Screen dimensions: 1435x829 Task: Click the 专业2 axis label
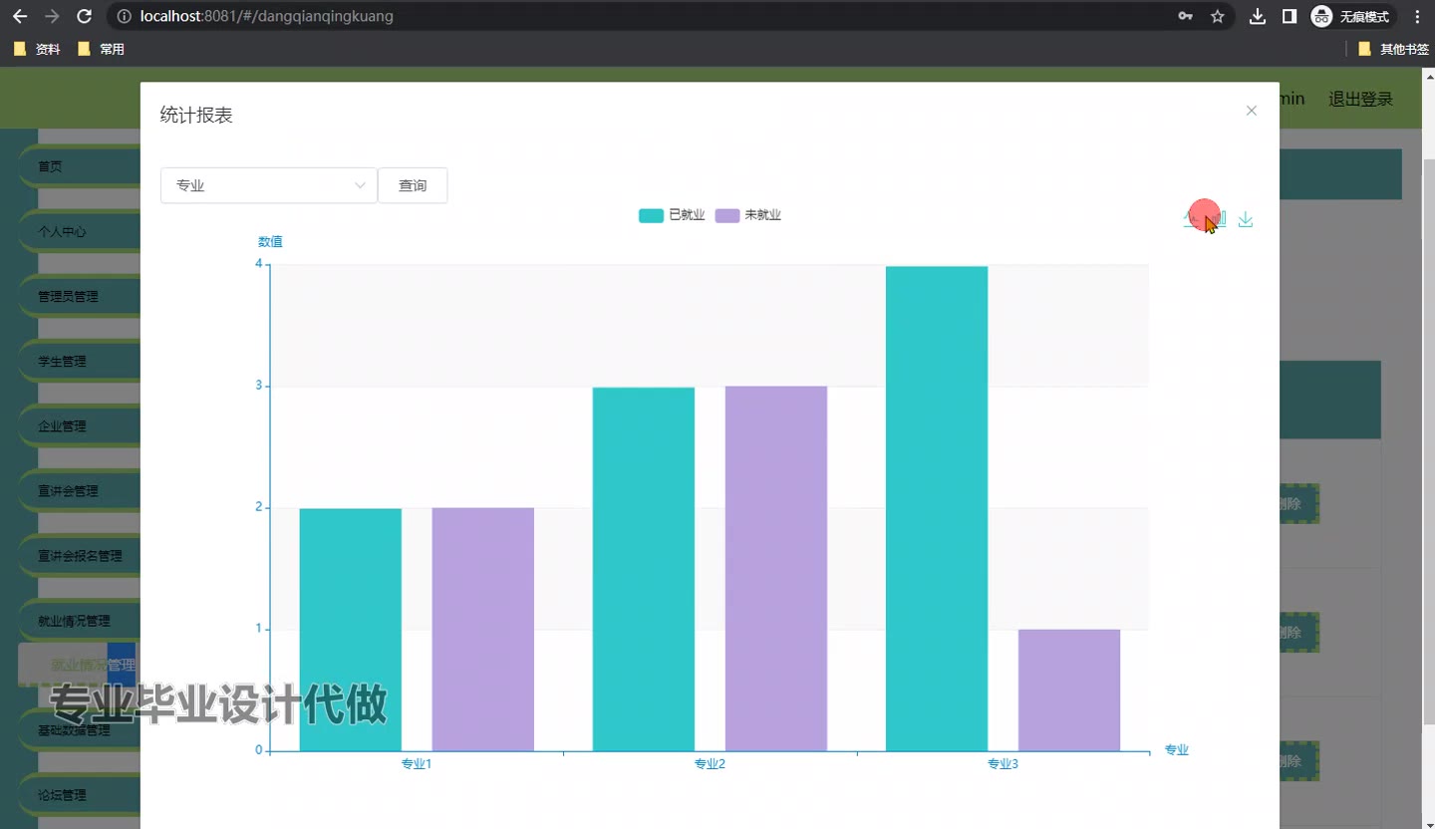[x=710, y=764]
